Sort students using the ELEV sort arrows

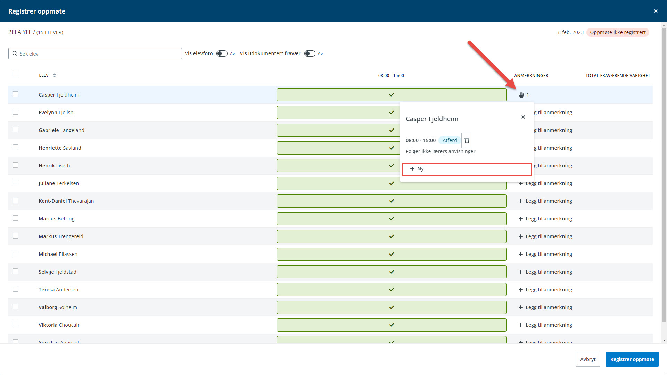[x=55, y=75]
